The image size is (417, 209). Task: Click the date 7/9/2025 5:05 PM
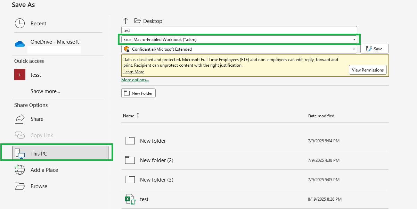(324, 180)
